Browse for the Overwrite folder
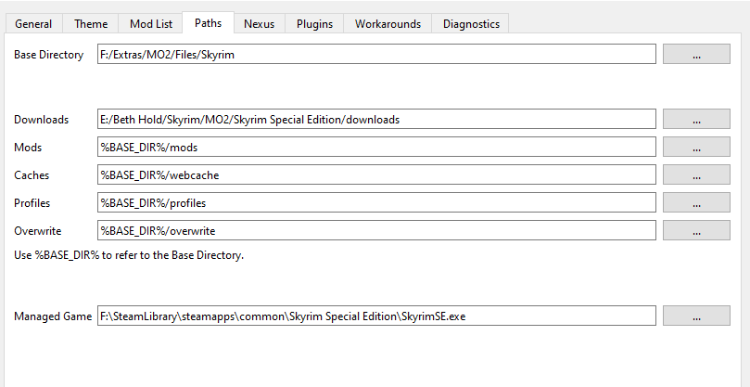The height and width of the screenshot is (387, 750). click(x=696, y=230)
